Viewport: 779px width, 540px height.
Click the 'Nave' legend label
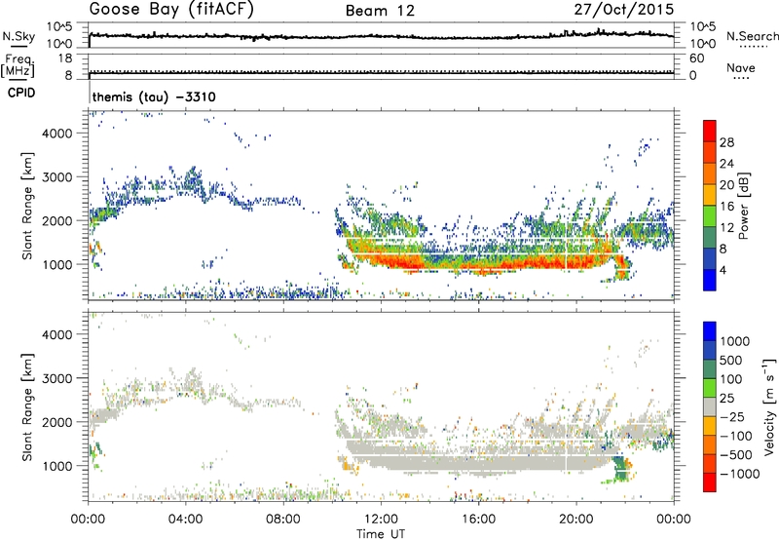click(x=741, y=68)
